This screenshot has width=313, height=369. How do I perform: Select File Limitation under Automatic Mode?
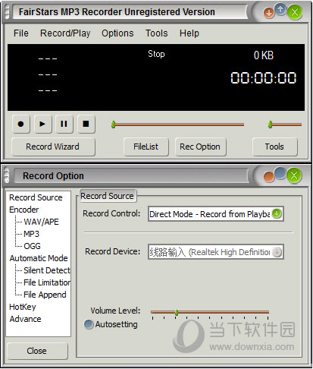pos(47,282)
